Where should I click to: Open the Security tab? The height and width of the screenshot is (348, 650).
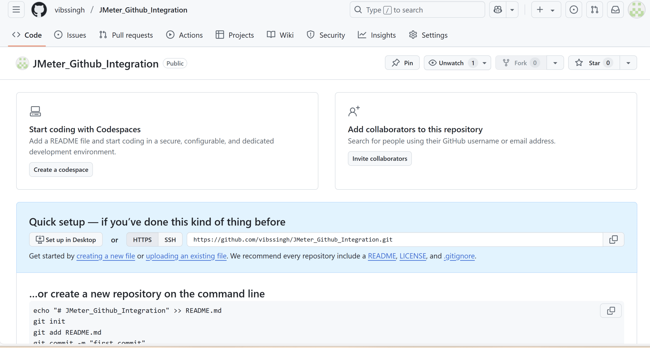[x=326, y=35]
